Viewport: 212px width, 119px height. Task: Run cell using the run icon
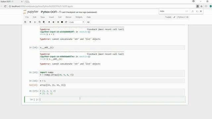coord(58,22)
